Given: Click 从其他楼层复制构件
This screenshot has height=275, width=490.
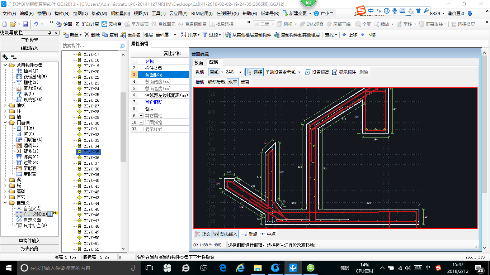Looking at the screenshot, I should 248,35.
